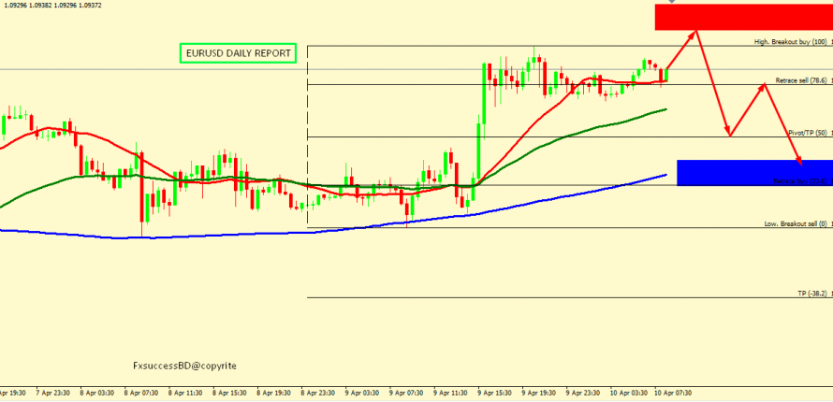Click the High Breakout buy (100) level label
833x402 pixels.
click(x=791, y=43)
